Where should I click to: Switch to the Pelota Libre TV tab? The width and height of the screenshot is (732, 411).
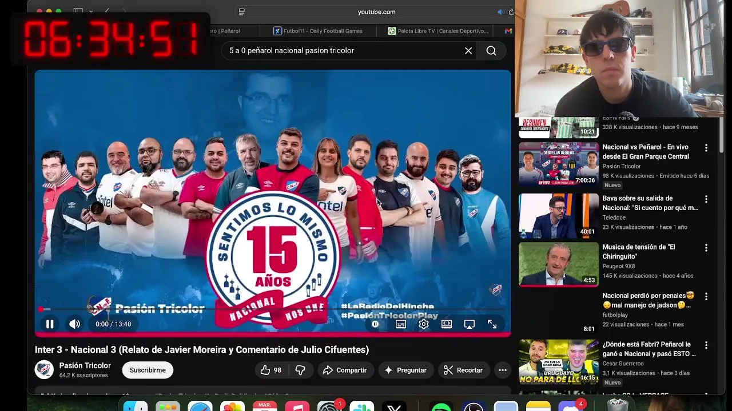[x=438, y=31]
